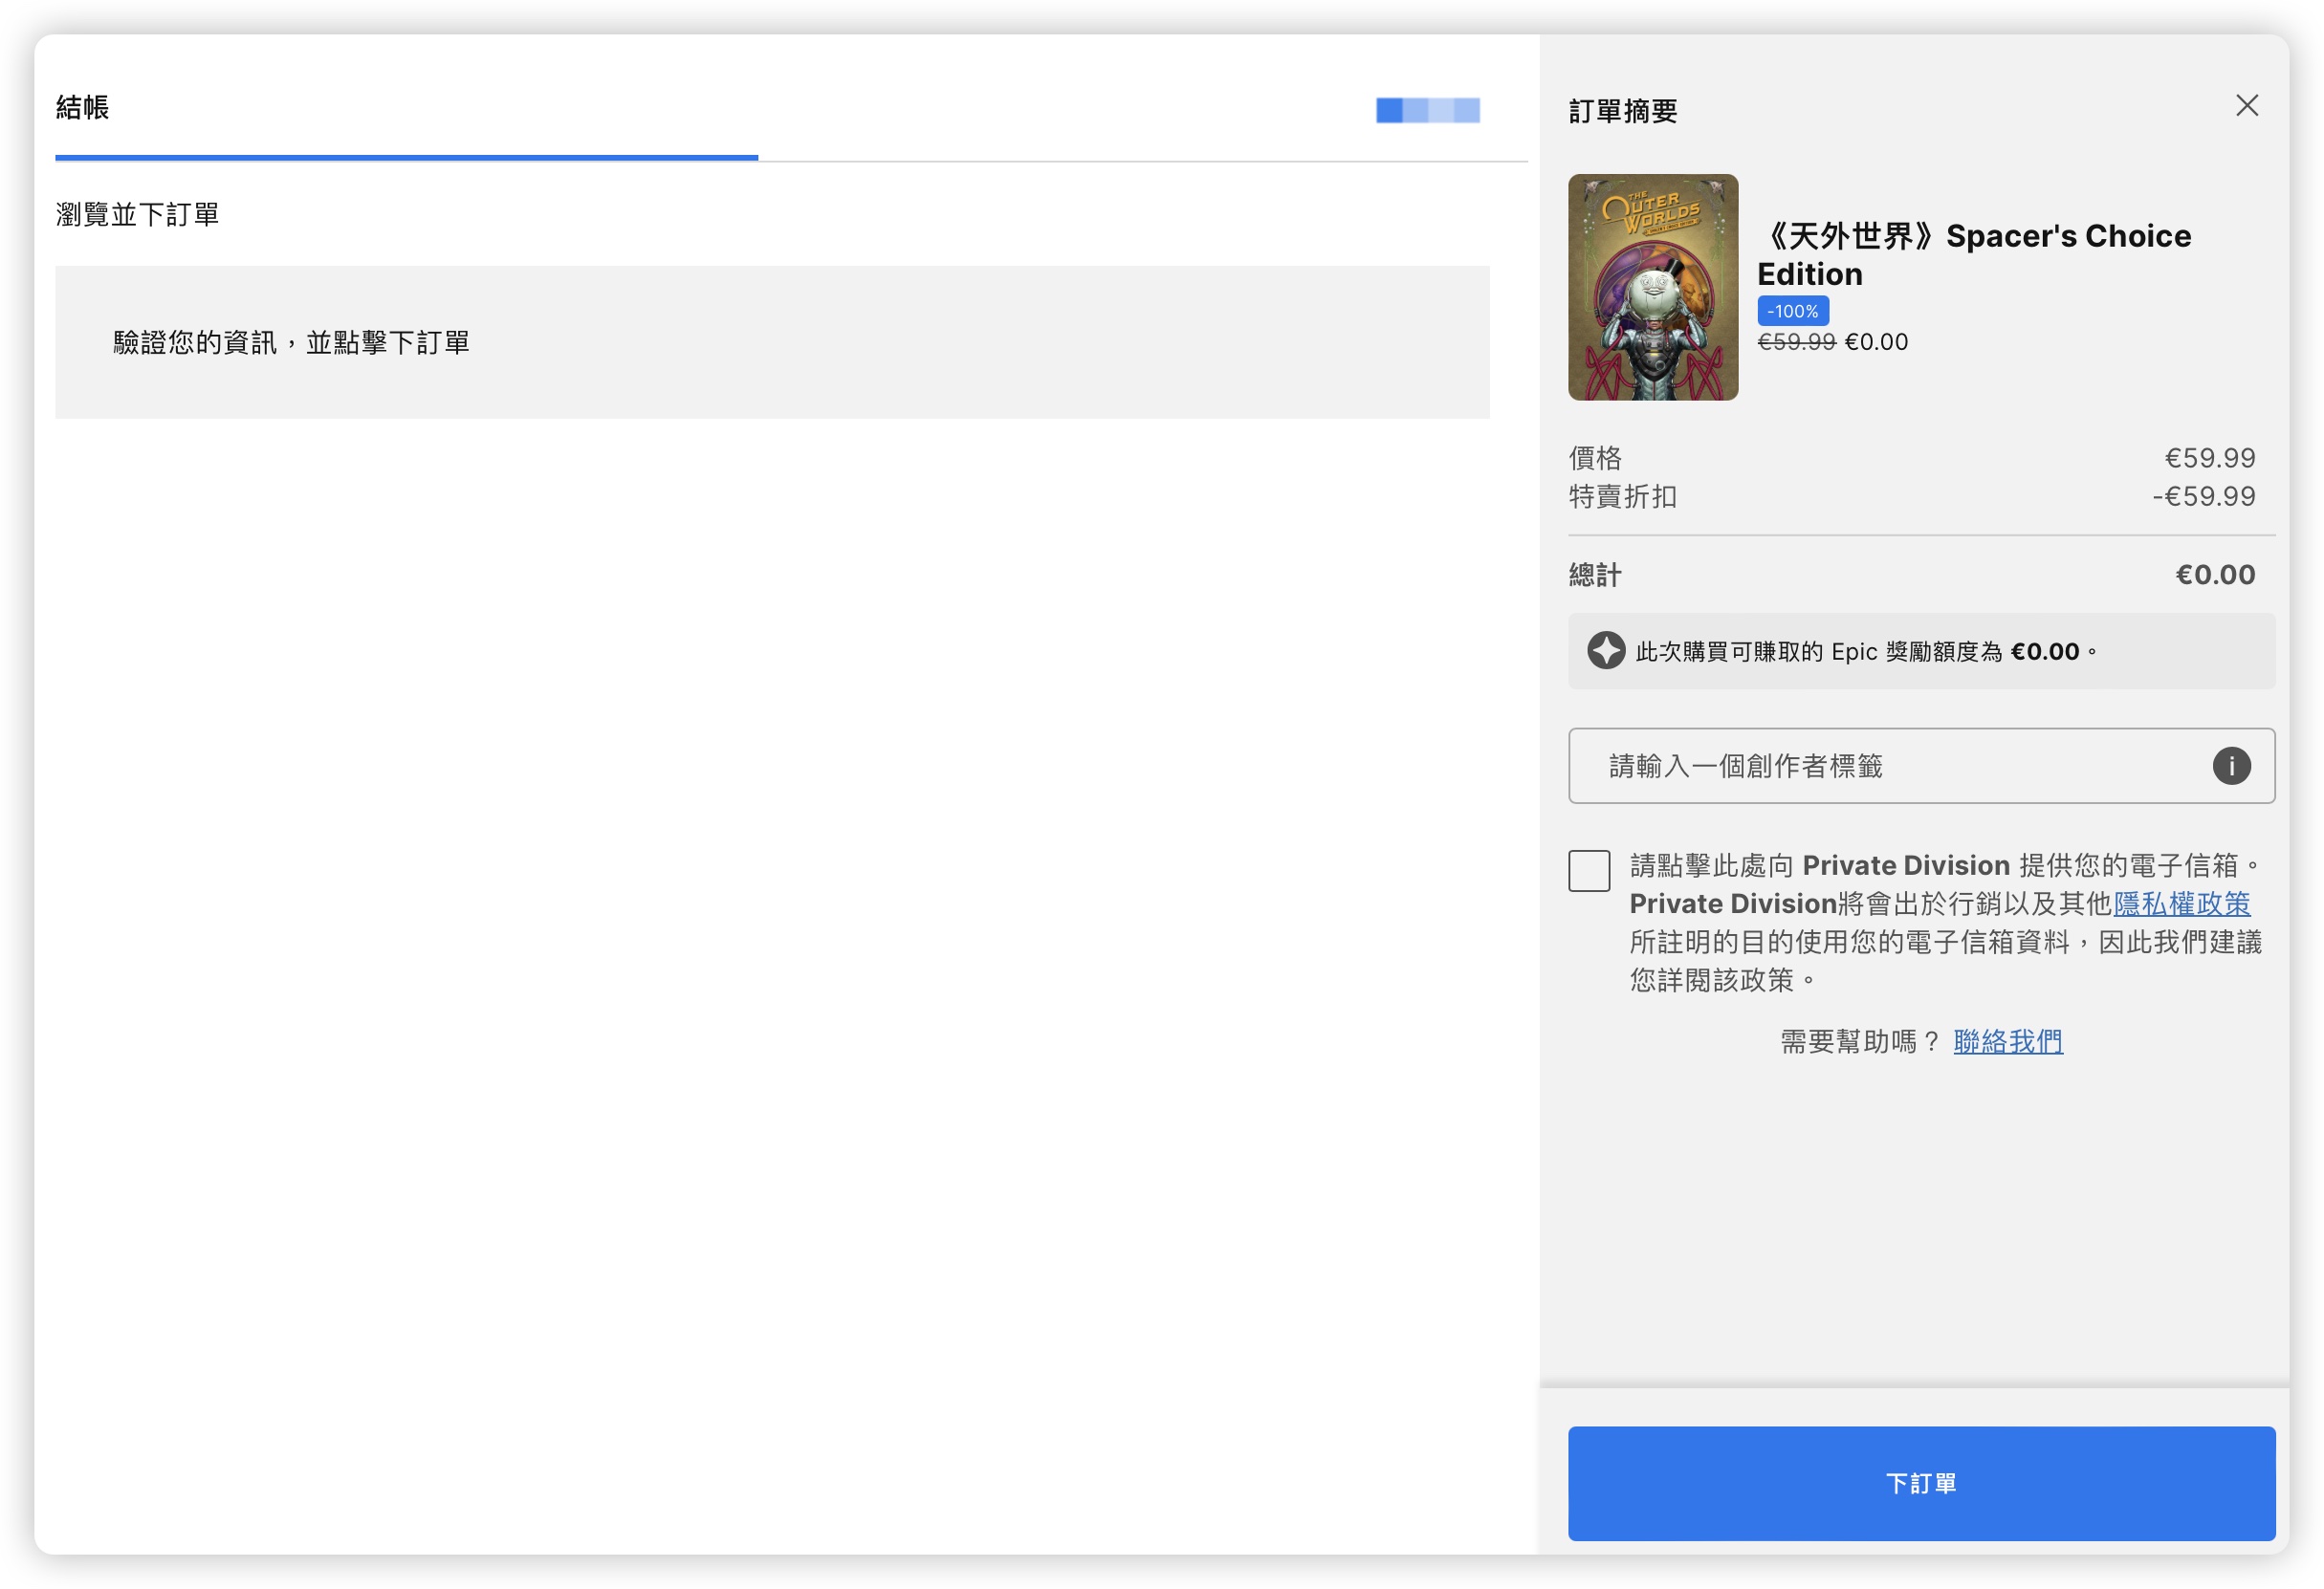Click the blurred blue account badge
The height and width of the screenshot is (1589, 2324).
[x=1427, y=110]
